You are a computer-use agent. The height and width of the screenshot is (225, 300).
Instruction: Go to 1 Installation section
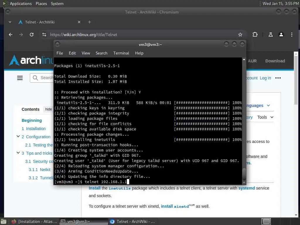[x=34, y=129]
